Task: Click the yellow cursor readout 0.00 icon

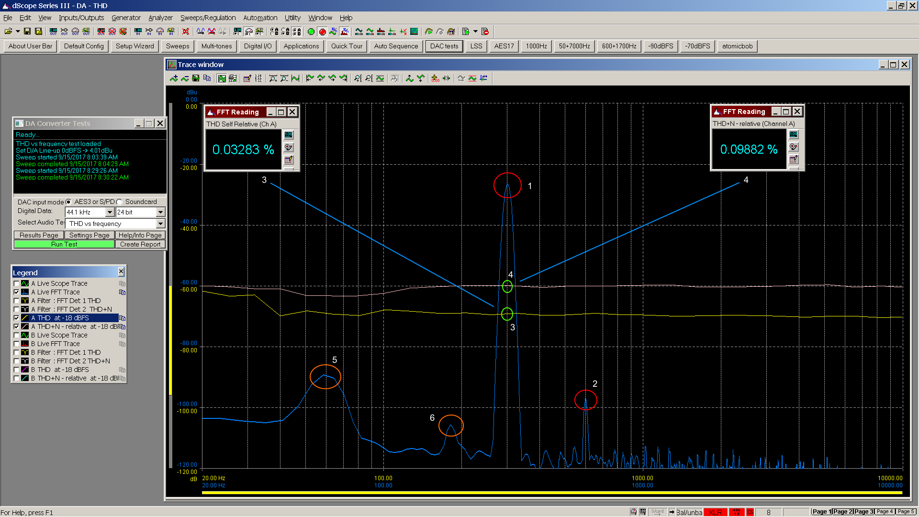Action: pos(435,79)
